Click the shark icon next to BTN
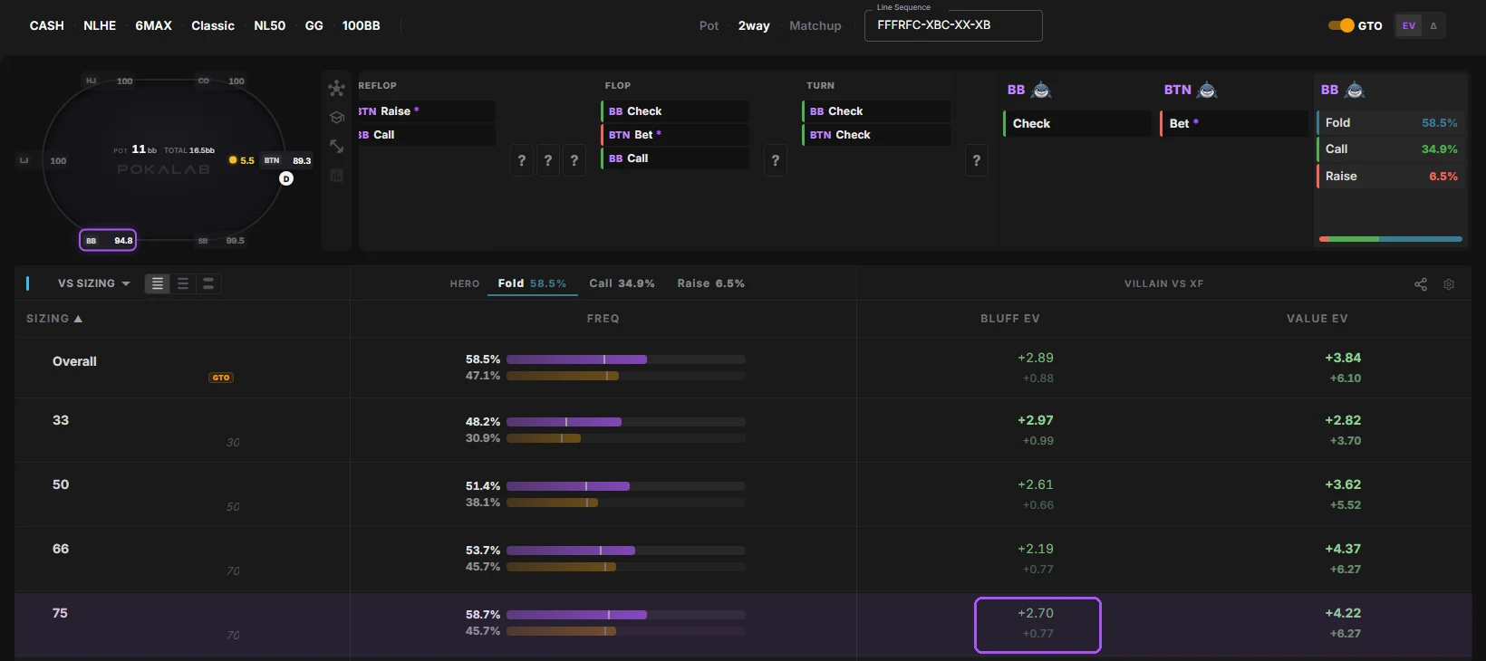The width and height of the screenshot is (1486, 661). point(1207,90)
